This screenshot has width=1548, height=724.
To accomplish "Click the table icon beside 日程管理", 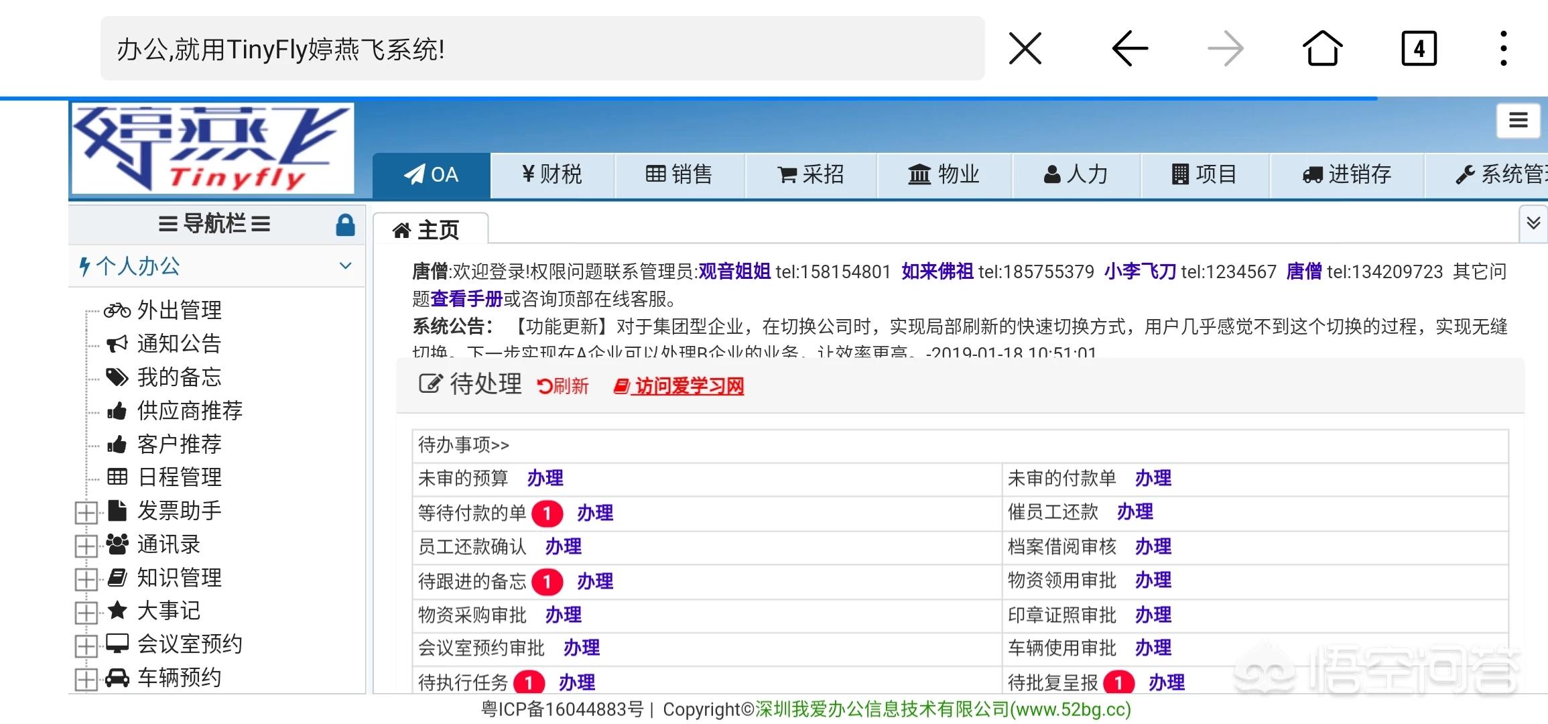I will pos(117,477).
